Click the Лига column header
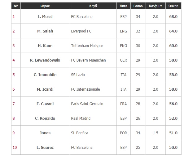The image size is (193, 155). click(x=124, y=6)
